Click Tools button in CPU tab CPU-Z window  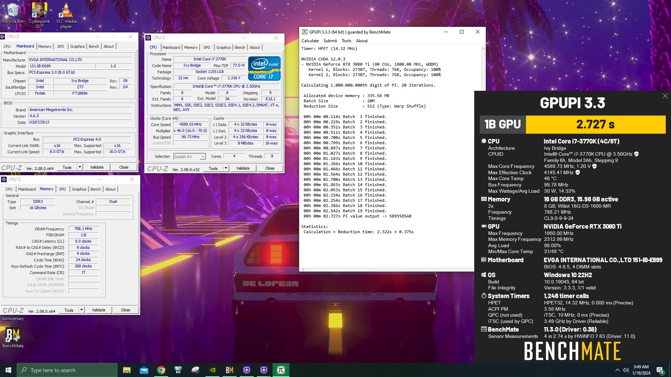point(213,168)
